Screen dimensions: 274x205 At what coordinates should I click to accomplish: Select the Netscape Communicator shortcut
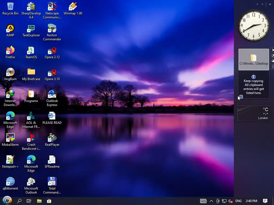click(x=52, y=10)
